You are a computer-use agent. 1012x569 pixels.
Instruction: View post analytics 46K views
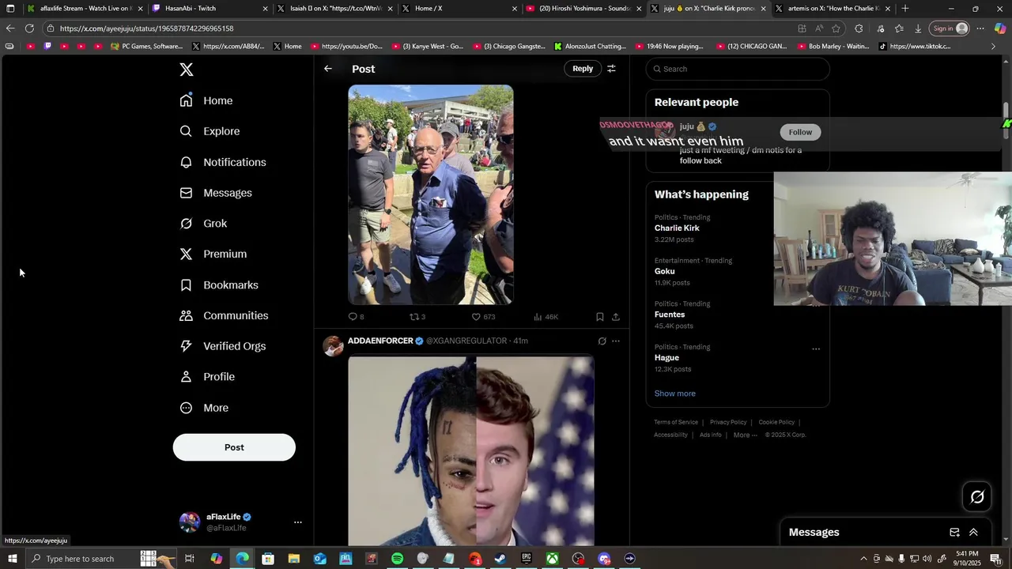546,317
